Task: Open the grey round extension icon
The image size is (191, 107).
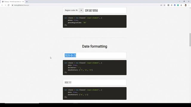Action: tap(172, 5)
